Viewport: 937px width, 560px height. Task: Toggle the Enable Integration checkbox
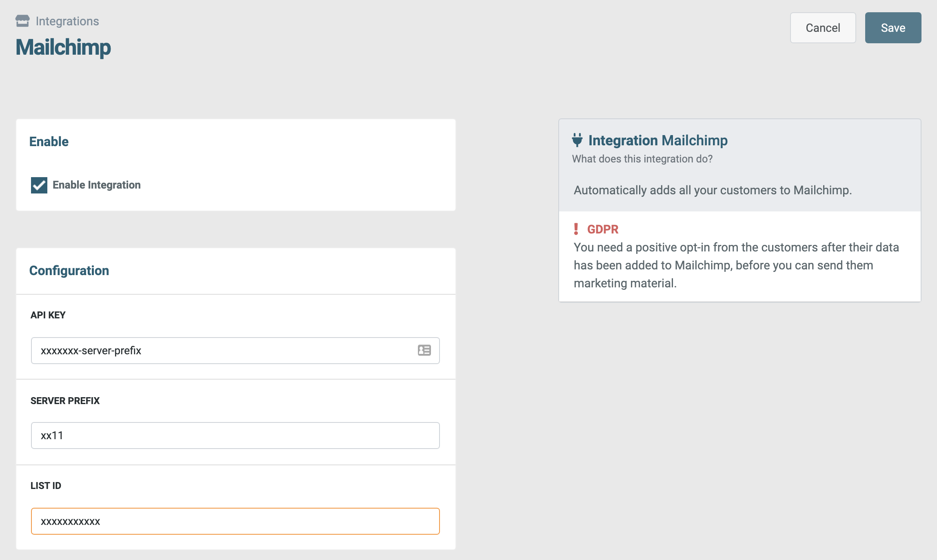(x=39, y=185)
